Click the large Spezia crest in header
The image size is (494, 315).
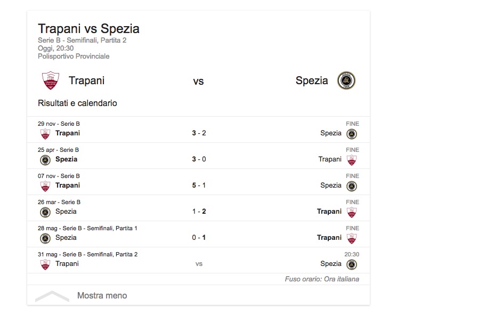pyautogui.click(x=346, y=80)
